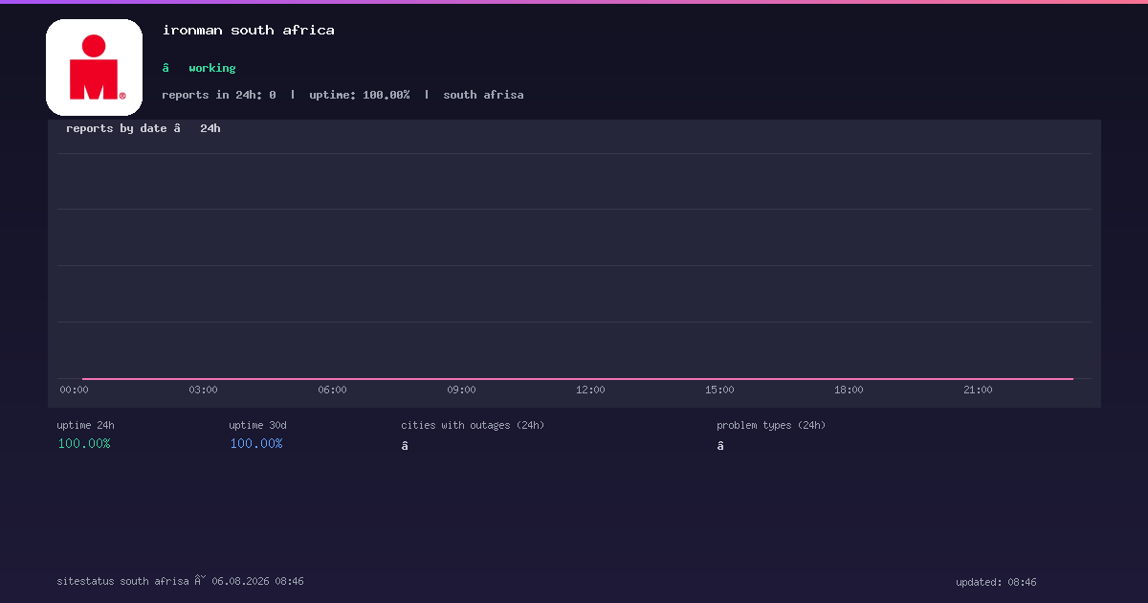The image size is (1148, 603).
Task: Select the green working status label
Action: 212,68
